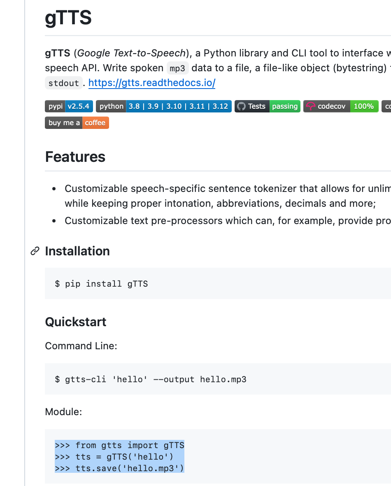The image size is (391, 486).
Task: Open the pypi v2.5.4 badge
Action: [x=69, y=106]
